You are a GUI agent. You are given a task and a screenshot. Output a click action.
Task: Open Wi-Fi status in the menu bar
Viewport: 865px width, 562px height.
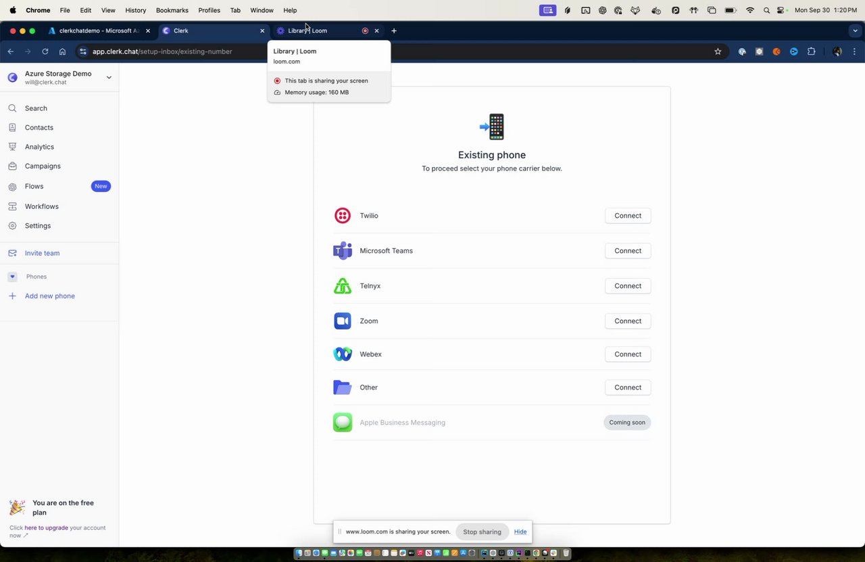[750, 10]
